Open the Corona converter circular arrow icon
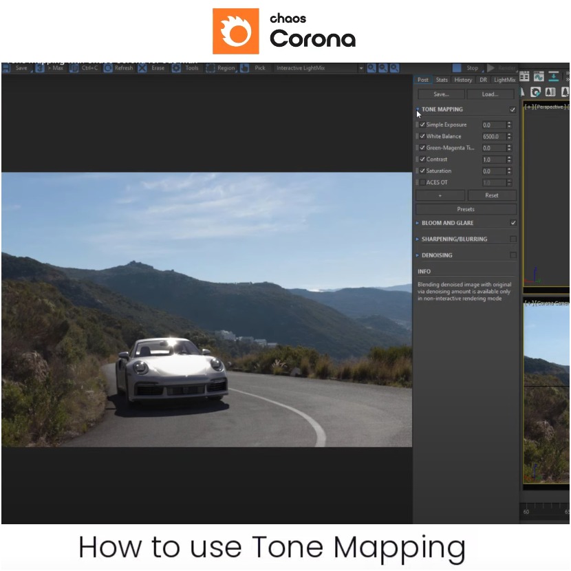Image resolution: width=571 pixels, height=571 pixels. click(x=535, y=92)
